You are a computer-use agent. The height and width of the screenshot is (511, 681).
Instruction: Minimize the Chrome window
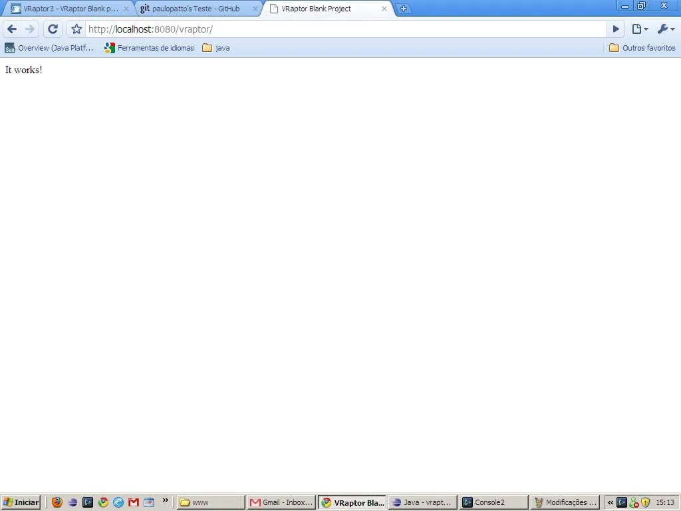click(625, 5)
